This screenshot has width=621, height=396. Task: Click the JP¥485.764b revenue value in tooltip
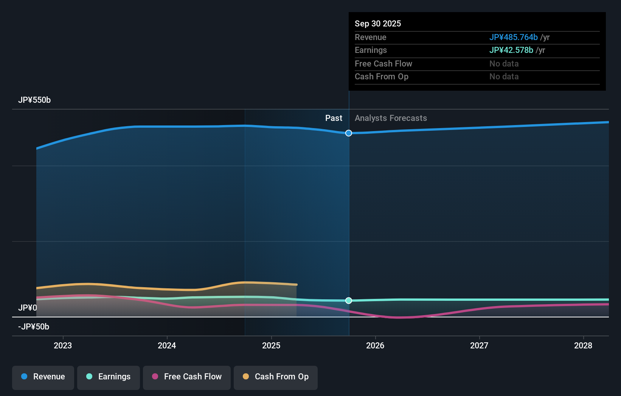pos(514,37)
